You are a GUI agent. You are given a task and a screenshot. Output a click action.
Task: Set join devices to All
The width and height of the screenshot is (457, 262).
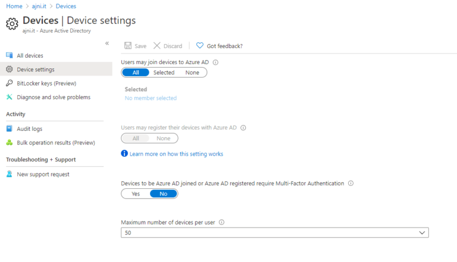[136, 72]
